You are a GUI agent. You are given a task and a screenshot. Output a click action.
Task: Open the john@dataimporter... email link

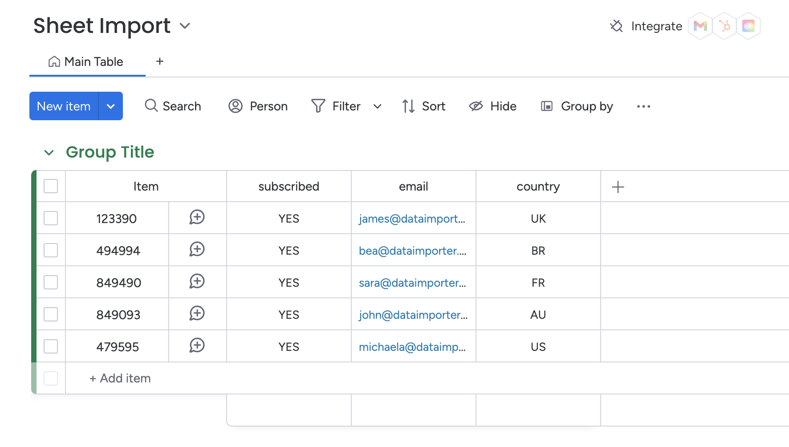point(413,315)
